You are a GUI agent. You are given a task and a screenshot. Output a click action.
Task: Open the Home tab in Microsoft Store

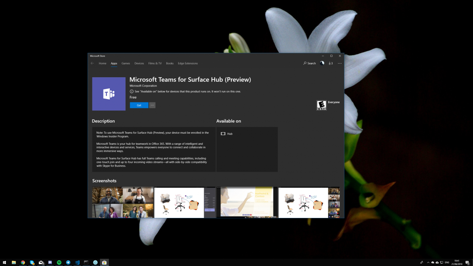tap(102, 63)
